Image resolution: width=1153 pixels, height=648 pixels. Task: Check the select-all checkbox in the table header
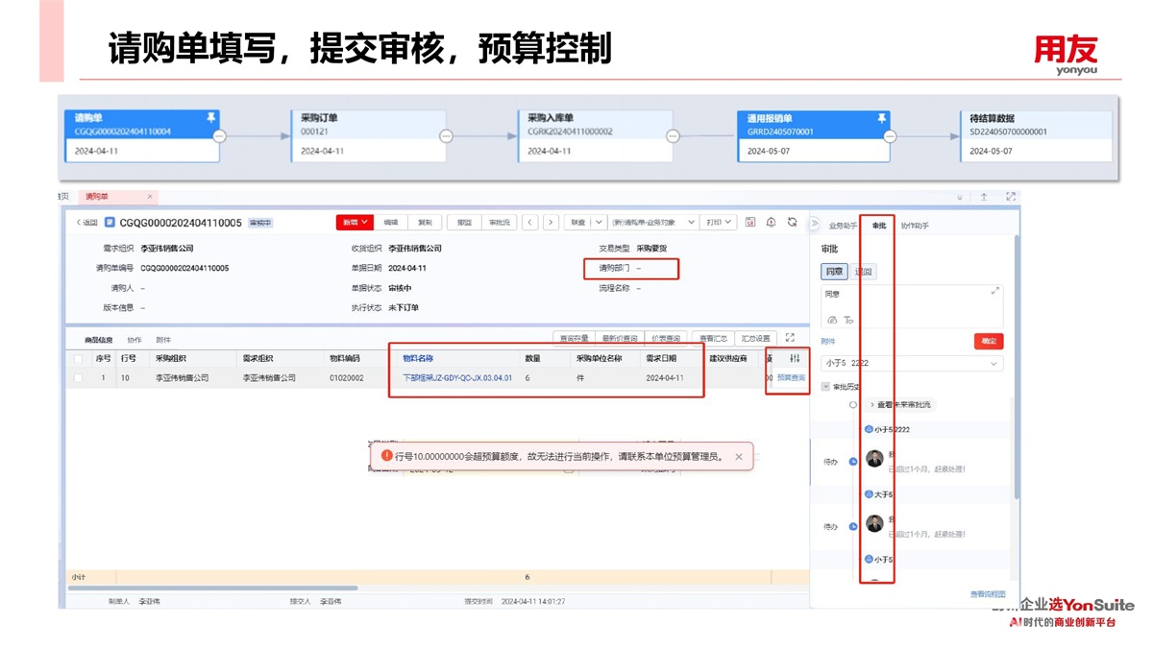pos(78,359)
